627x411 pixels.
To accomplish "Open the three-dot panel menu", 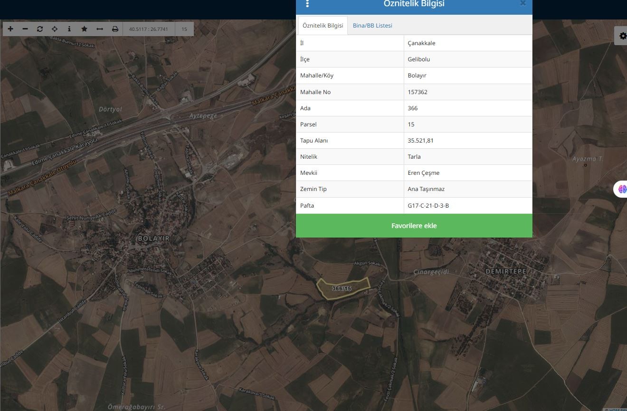I will (x=307, y=4).
